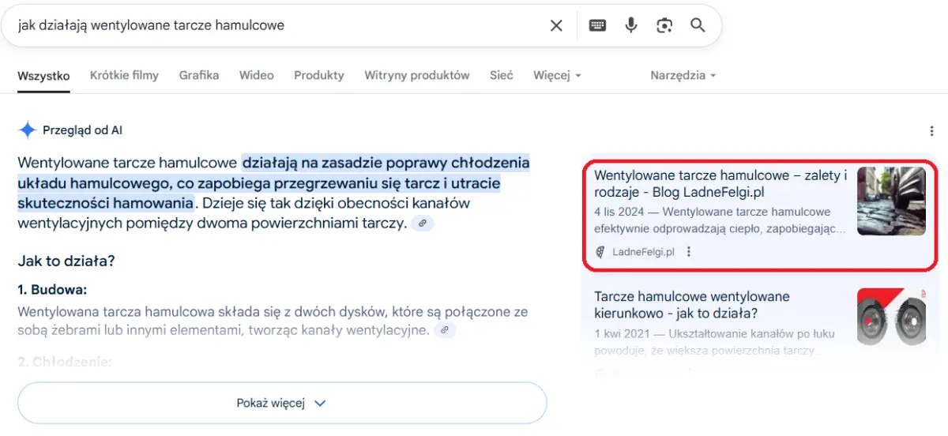Open search by image lens icon
Image resolution: width=948 pixels, height=436 pixels.
[x=664, y=25]
